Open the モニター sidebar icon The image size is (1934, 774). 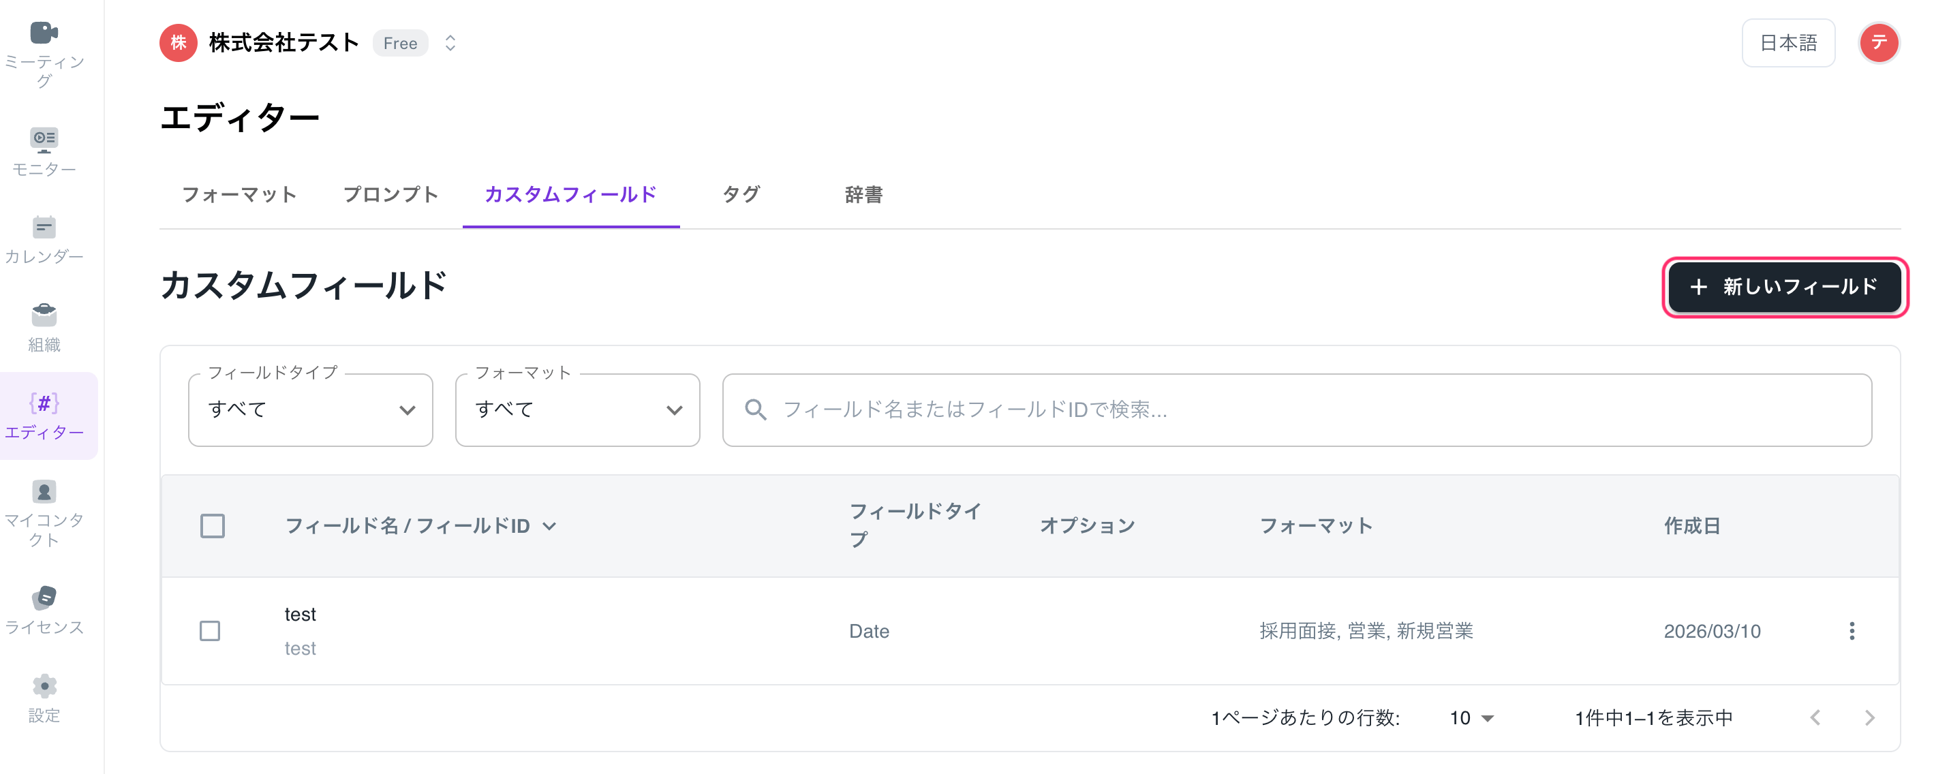(x=44, y=140)
